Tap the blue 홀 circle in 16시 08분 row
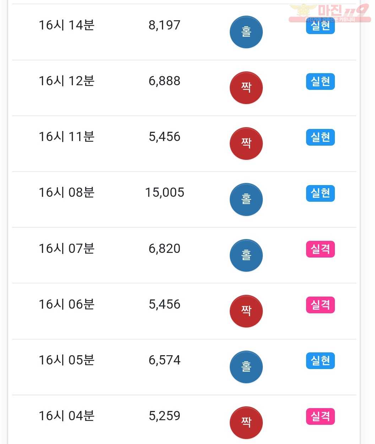The image size is (375, 444). click(x=246, y=199)
